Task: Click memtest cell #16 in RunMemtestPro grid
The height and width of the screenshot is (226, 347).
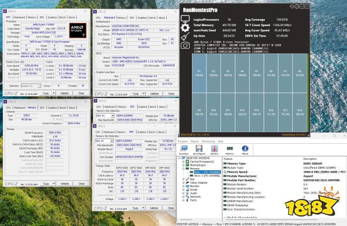Action: point(300,112)
